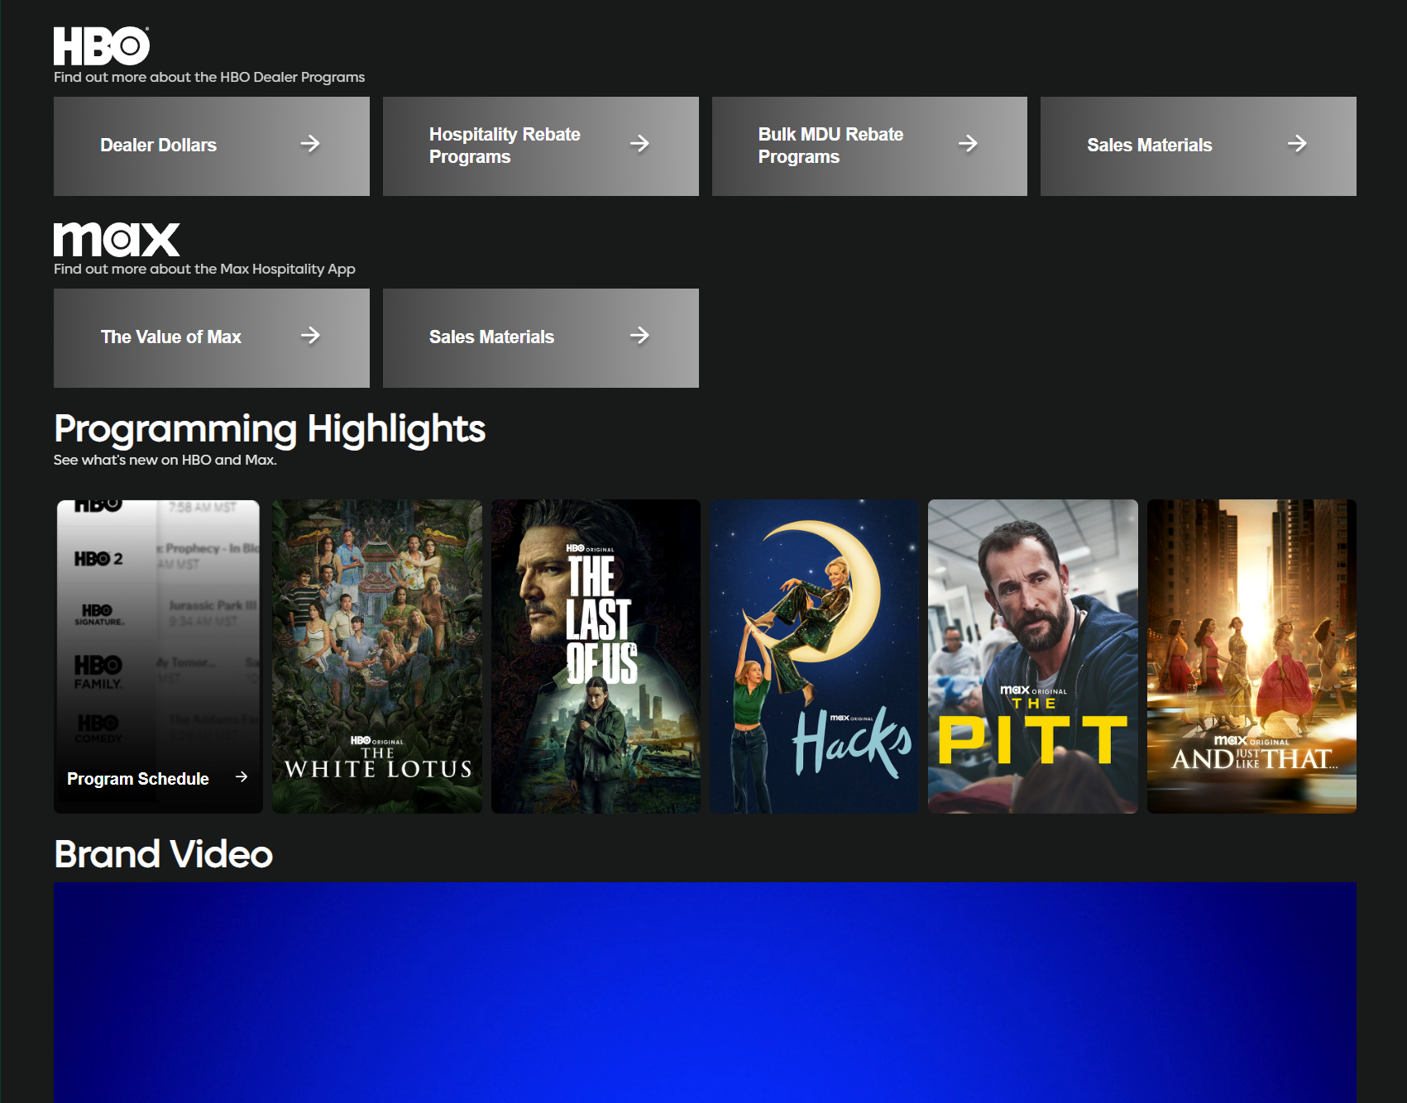This screenshot has height=1103, width=1407.
Task: Click arrow icon on Max Sales Materials
Action: tap(639, 336)
